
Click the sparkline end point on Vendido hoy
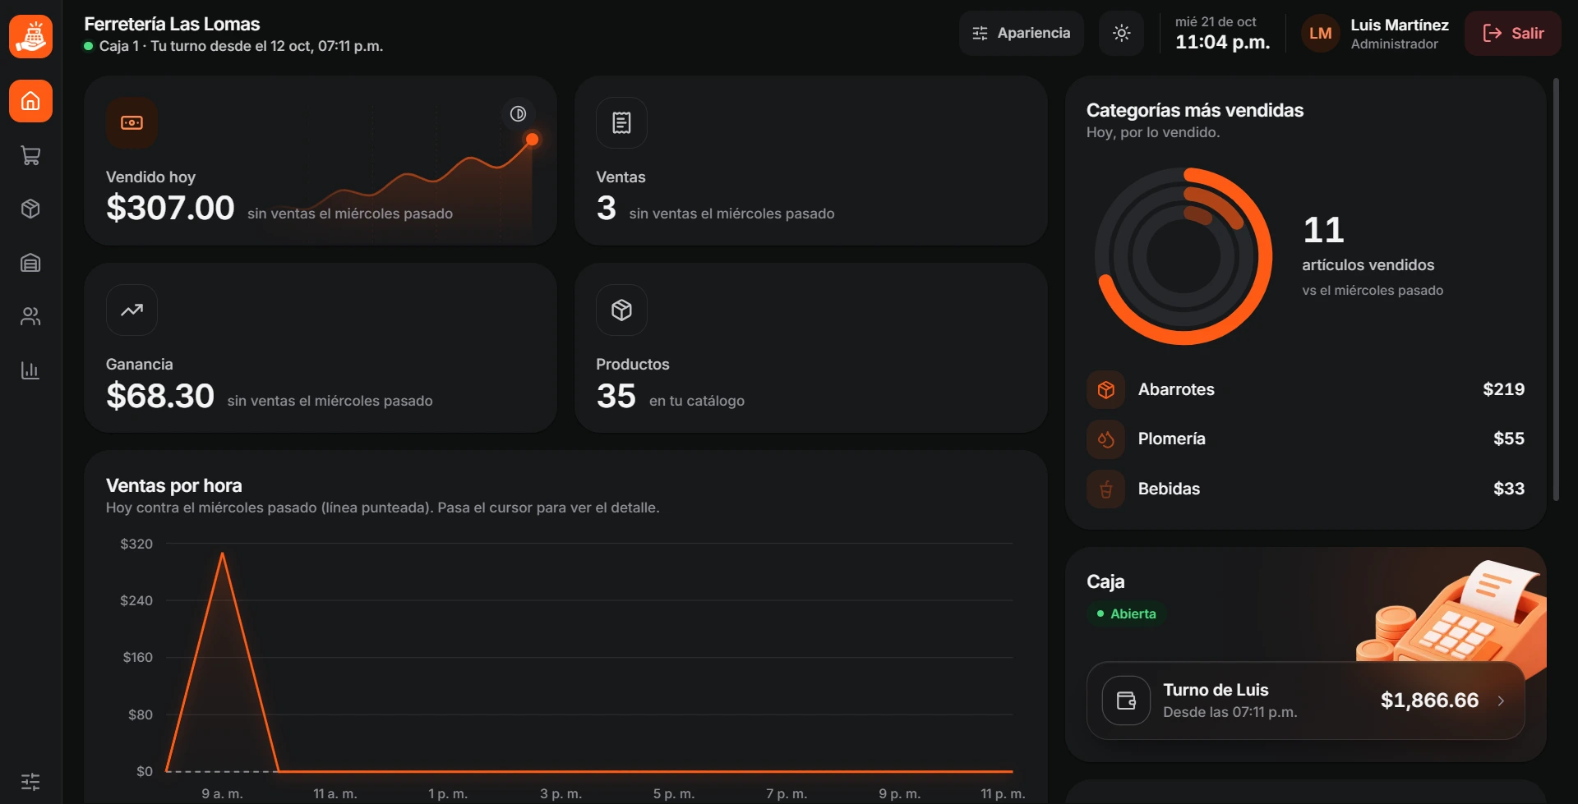point(532,140)
